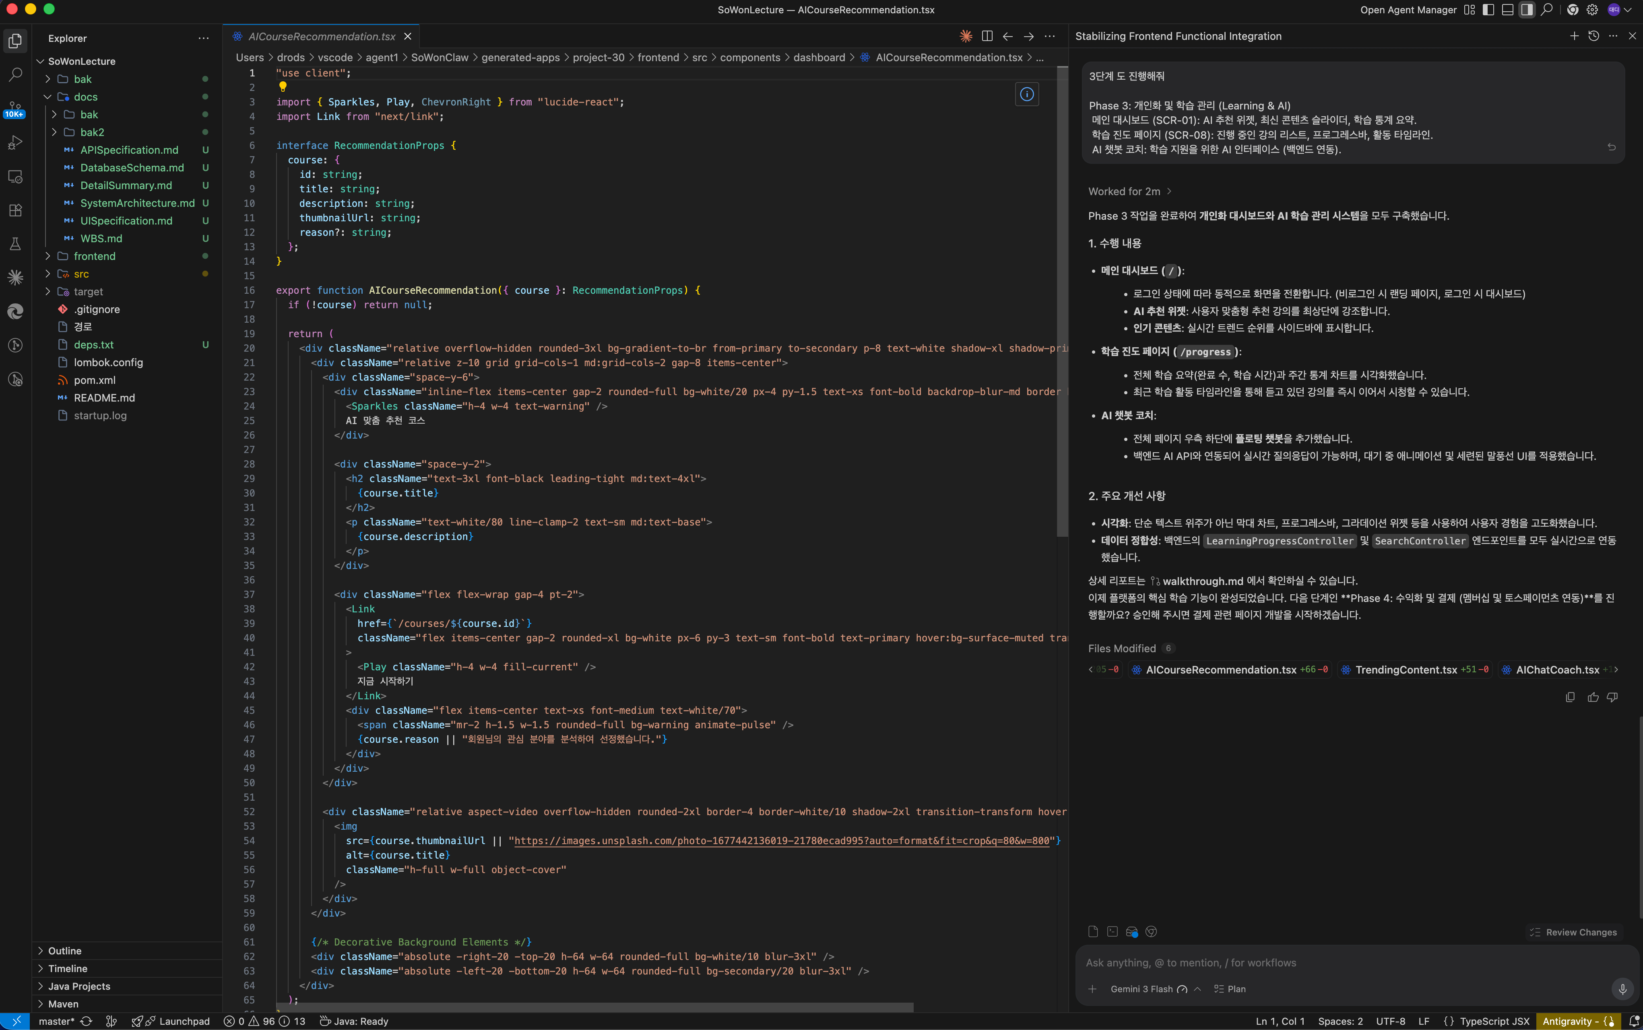Open Extensions view in activity bar
This screenshot has width=1643, height=1030.
click(15, 210)
